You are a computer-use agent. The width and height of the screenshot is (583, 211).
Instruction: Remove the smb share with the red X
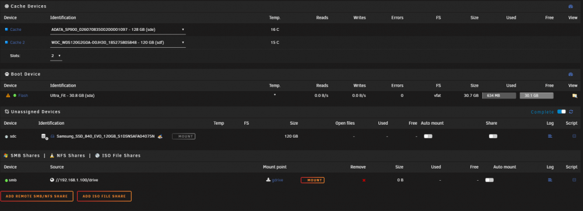coord(364,180)
